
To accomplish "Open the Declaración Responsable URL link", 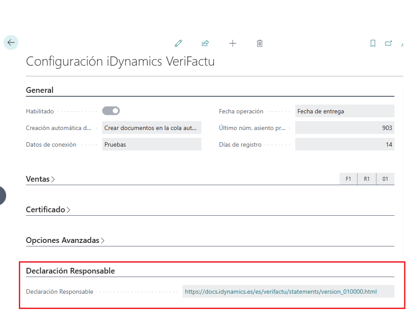I will [x=281, y=291].
